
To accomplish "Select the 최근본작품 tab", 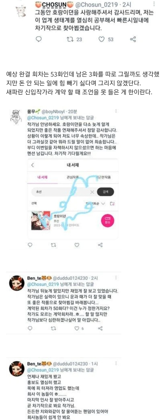I will (103, 177).
